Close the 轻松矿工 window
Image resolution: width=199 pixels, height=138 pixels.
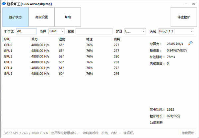coord(193,4)
